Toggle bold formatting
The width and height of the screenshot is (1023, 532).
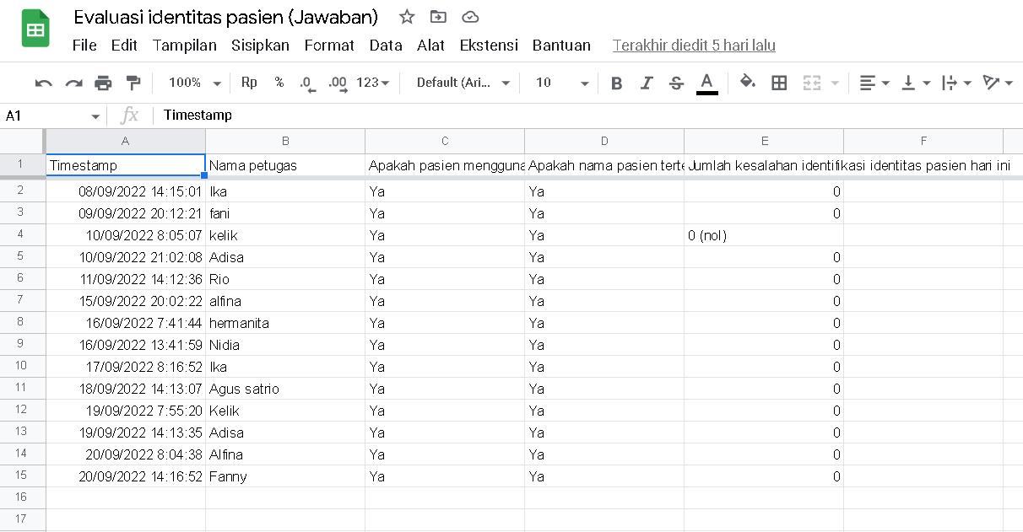[x=616, y=83]
